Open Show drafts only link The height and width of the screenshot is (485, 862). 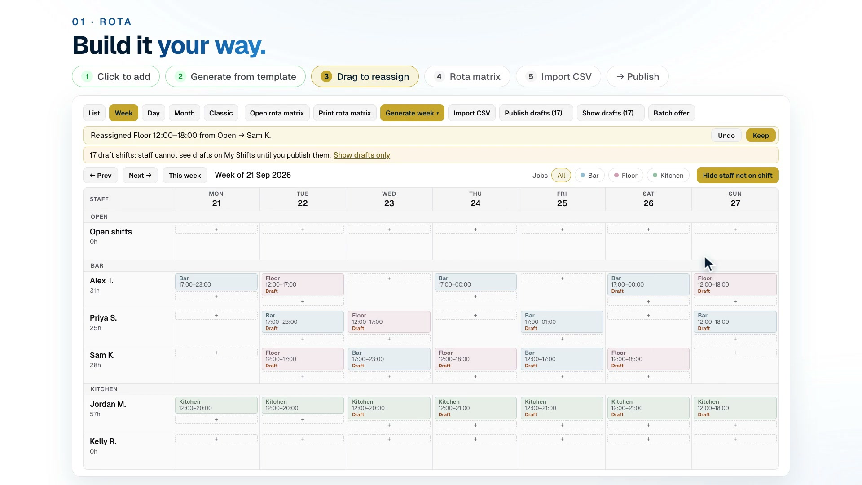click(x=361, y=155)
